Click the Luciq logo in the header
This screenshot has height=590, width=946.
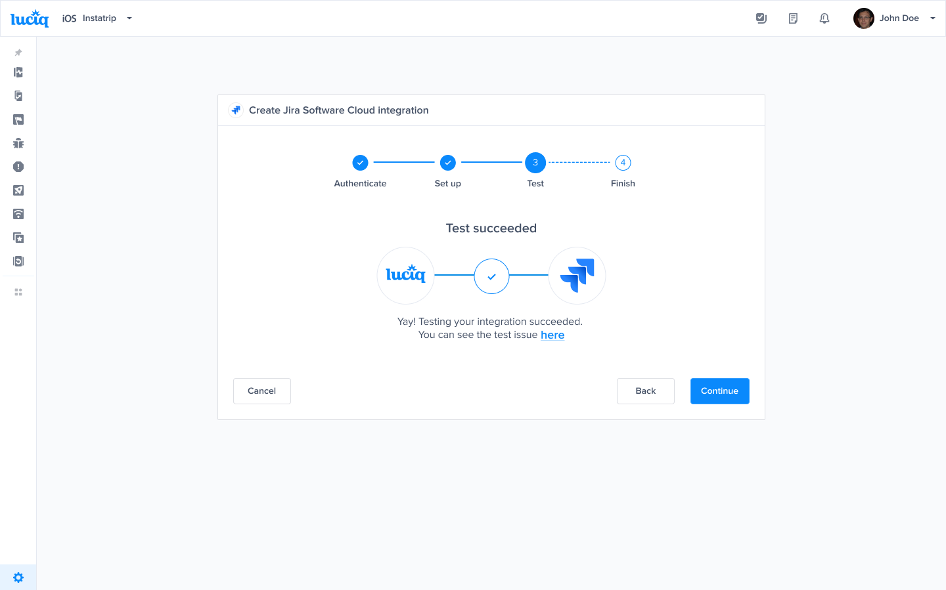[29, 18]
